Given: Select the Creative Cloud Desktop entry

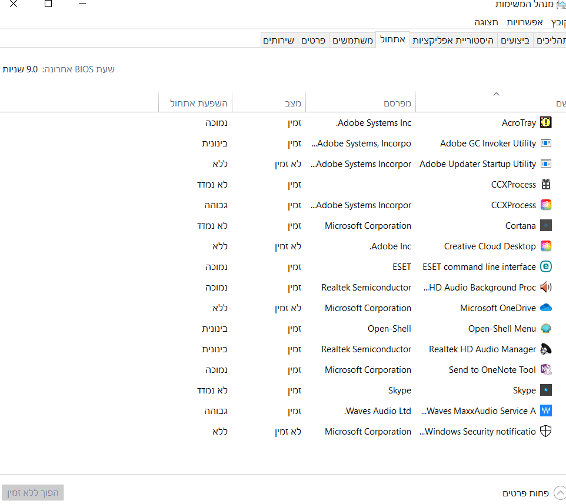Looking at the screenshot, I should pos(490,246).
